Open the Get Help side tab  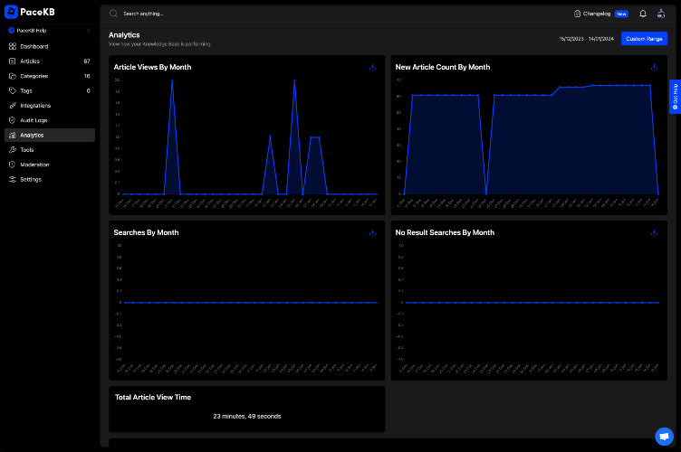(675, 97)
